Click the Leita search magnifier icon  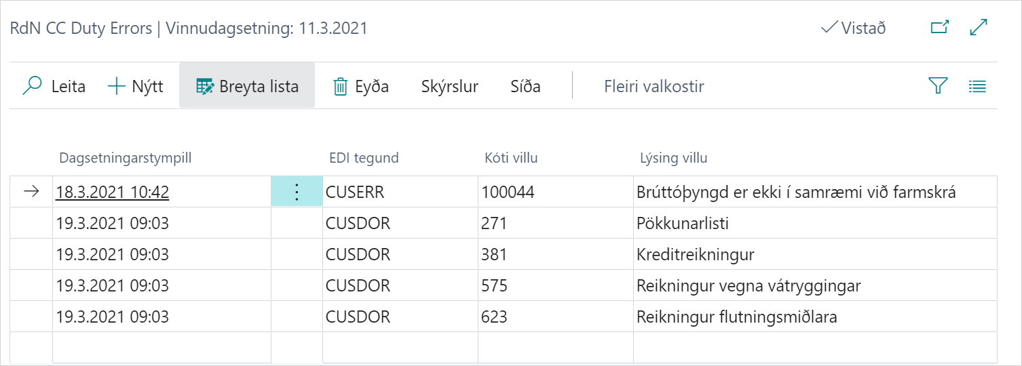32,87
